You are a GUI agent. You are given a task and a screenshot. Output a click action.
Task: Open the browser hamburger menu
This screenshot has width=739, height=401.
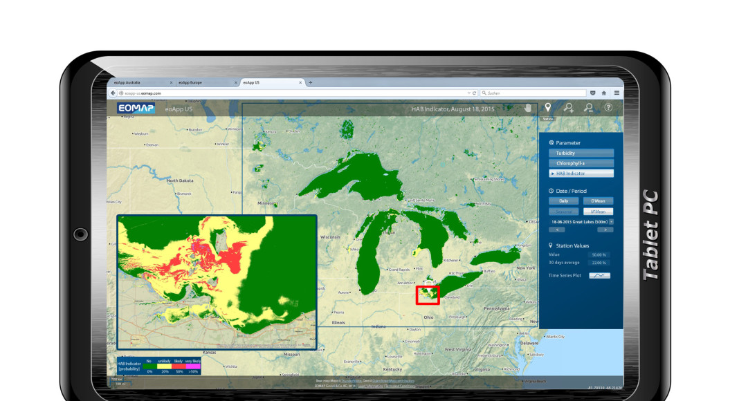pyautogui.click(x=617, y=93)
